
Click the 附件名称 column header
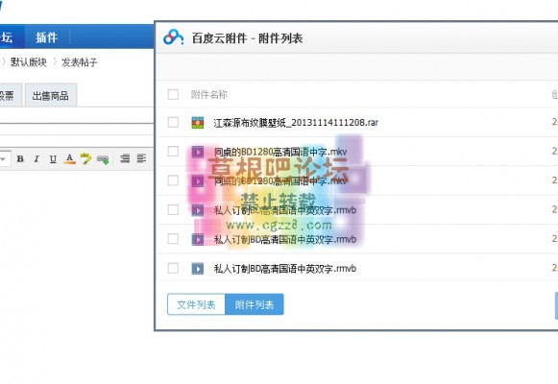[x=209, y=94]
